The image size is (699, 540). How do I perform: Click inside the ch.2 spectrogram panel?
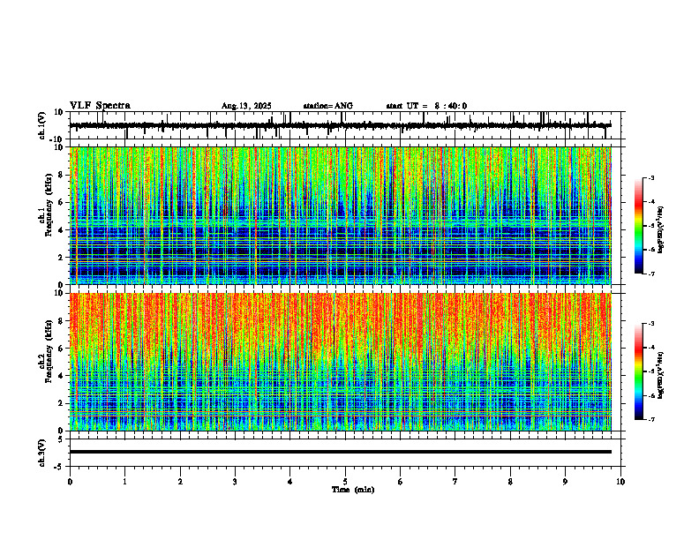(340, 362)
